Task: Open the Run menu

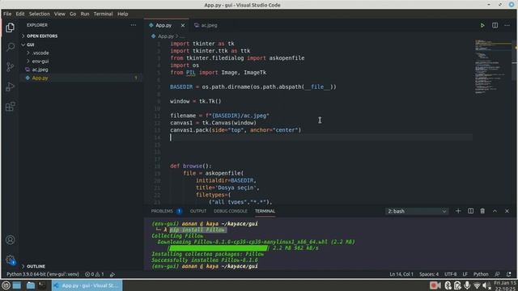Action: (x=85, y=14)
